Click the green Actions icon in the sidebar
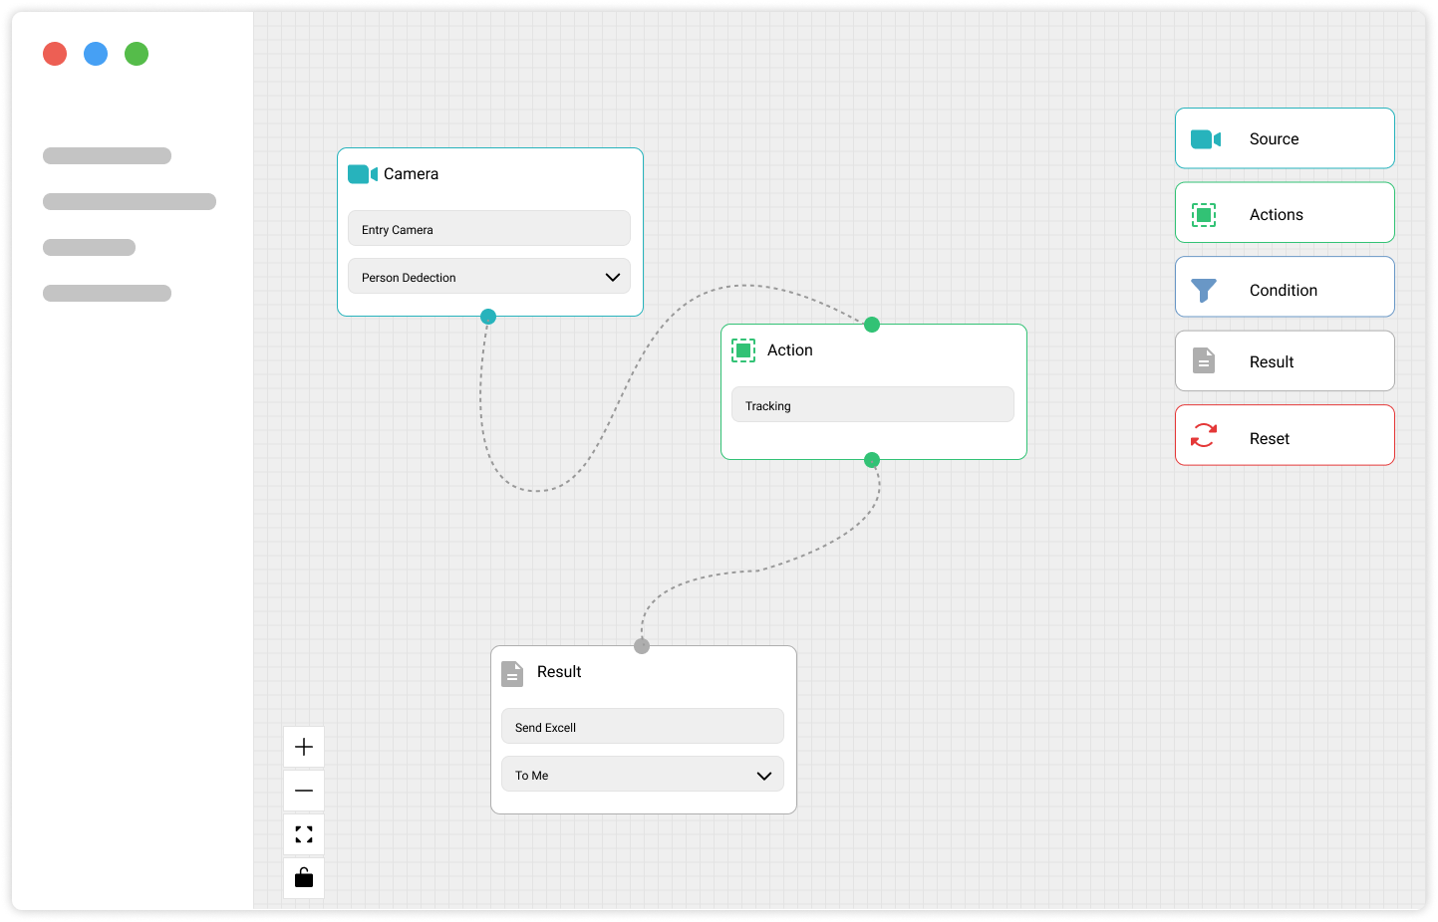This screenshot has width=1438, height=922. click(1204, 214)
